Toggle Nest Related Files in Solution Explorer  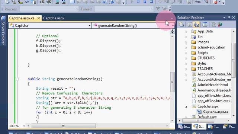[x=196, y=25]
